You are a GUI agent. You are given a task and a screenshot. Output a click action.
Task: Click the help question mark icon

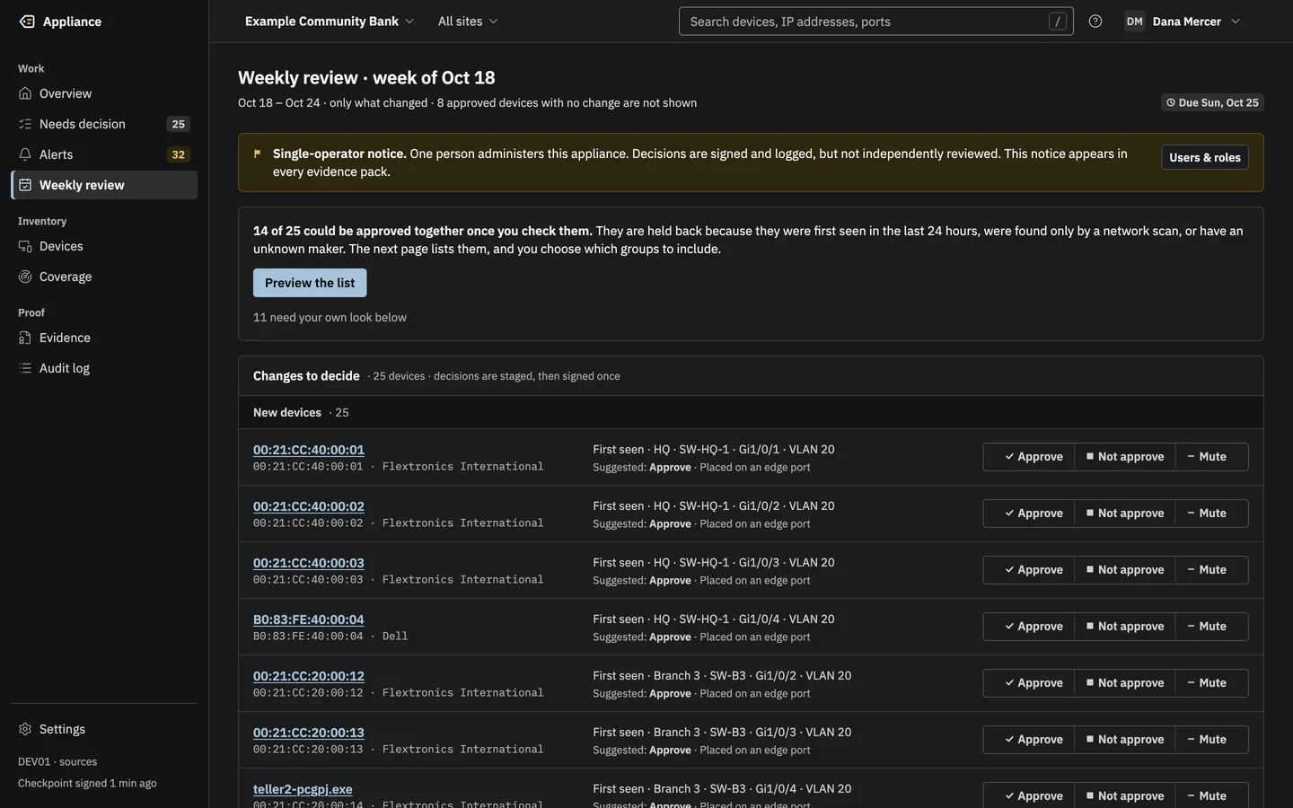pyautogui.click(x=1095, y=22)
